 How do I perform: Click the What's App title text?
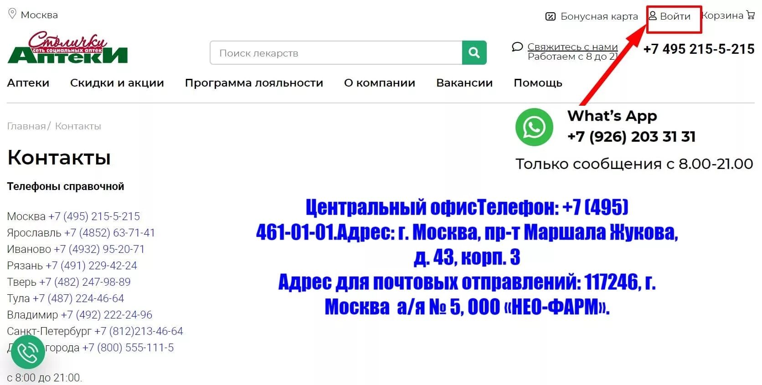[612, 116]
